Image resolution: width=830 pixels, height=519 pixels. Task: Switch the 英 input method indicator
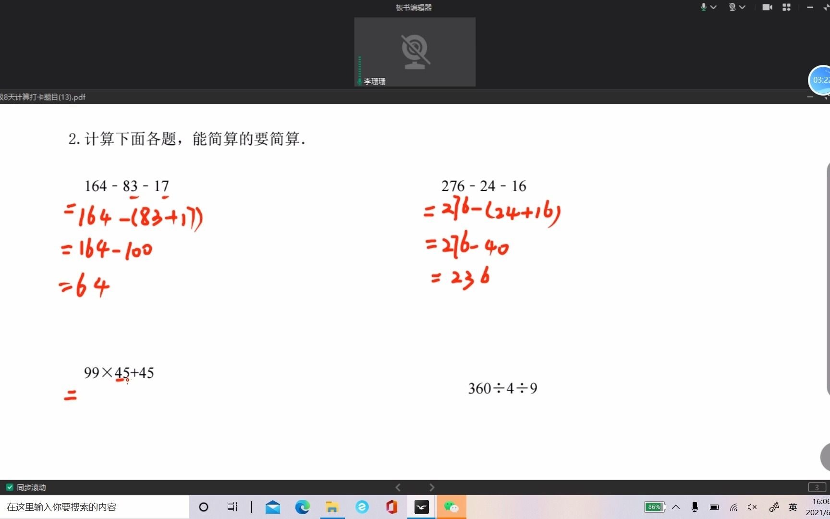793,507
